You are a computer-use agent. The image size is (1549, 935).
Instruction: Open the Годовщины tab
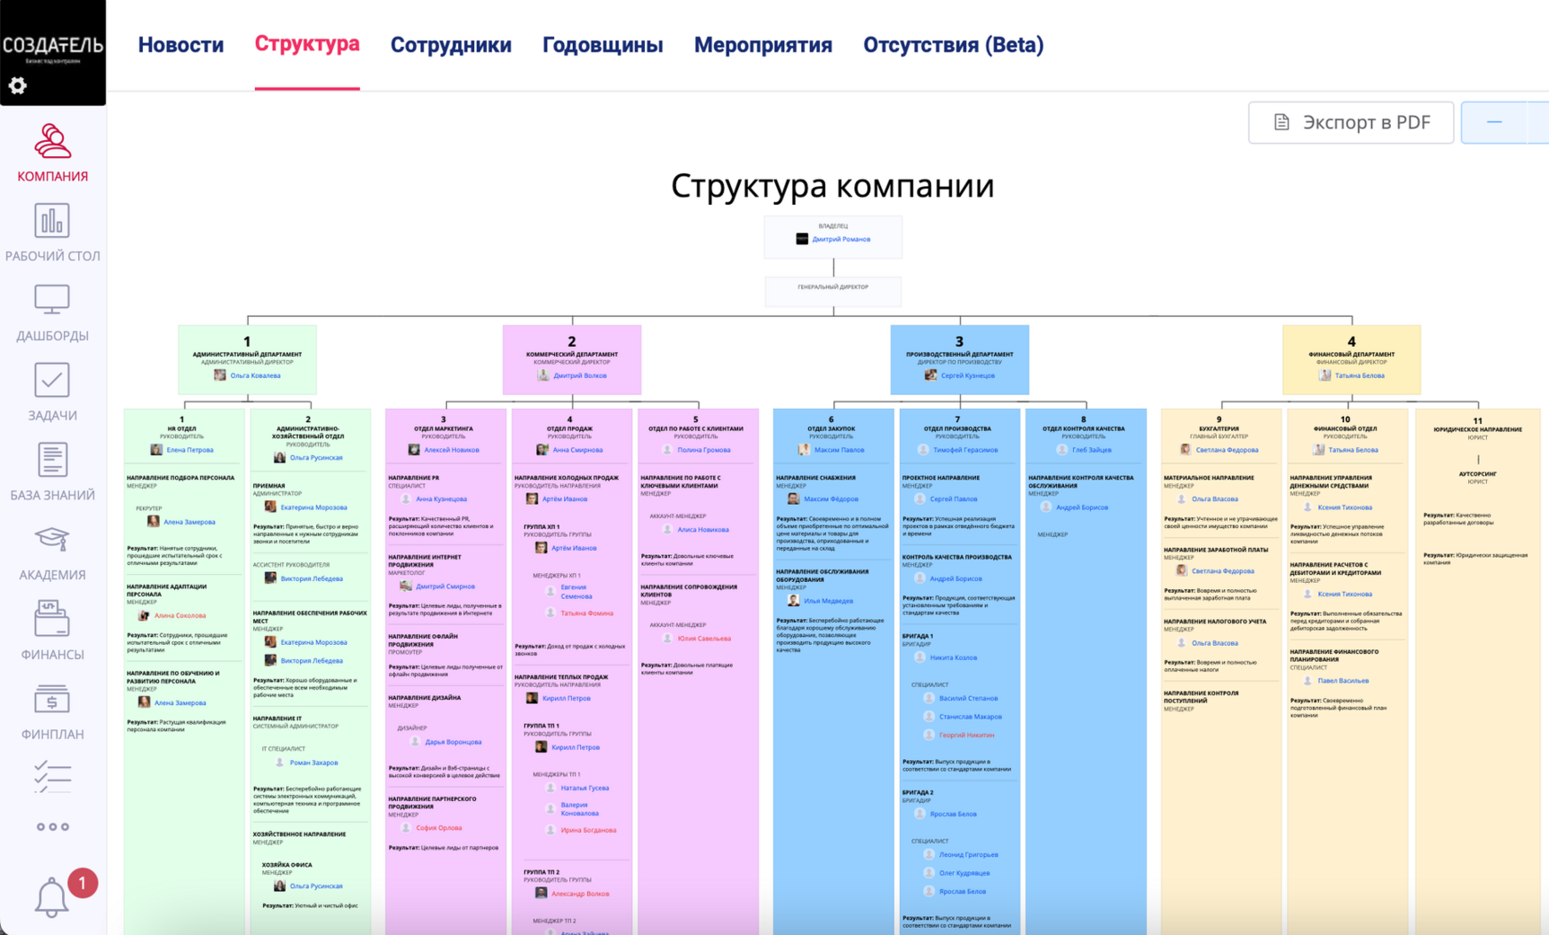coord(603,45)
